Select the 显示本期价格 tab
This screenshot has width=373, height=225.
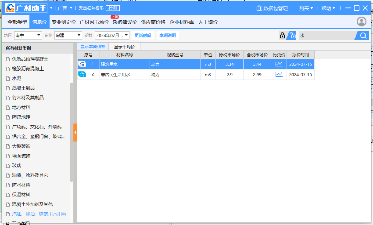(x=93, y=46)
